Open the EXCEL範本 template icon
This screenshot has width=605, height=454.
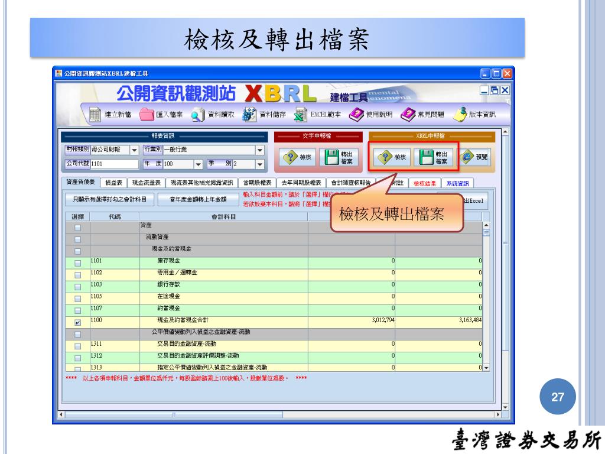pos(301,115)
